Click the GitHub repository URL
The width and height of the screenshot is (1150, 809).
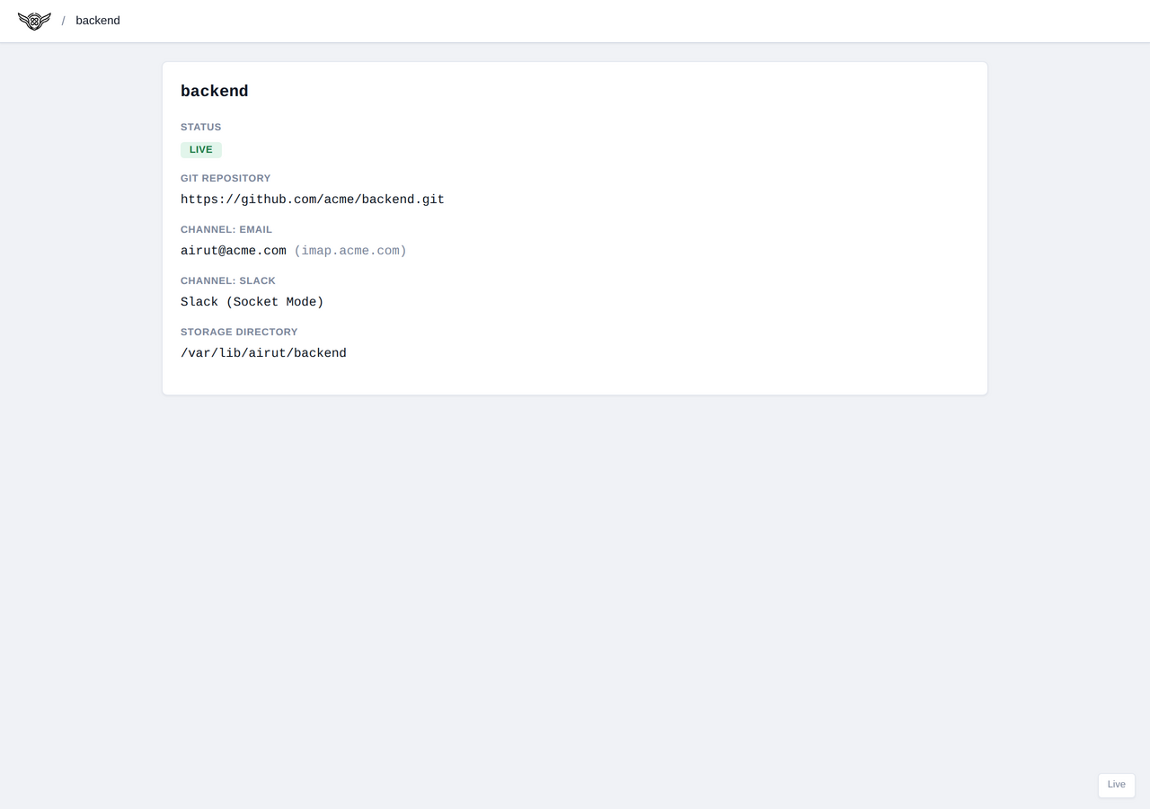tap(313, 200)
